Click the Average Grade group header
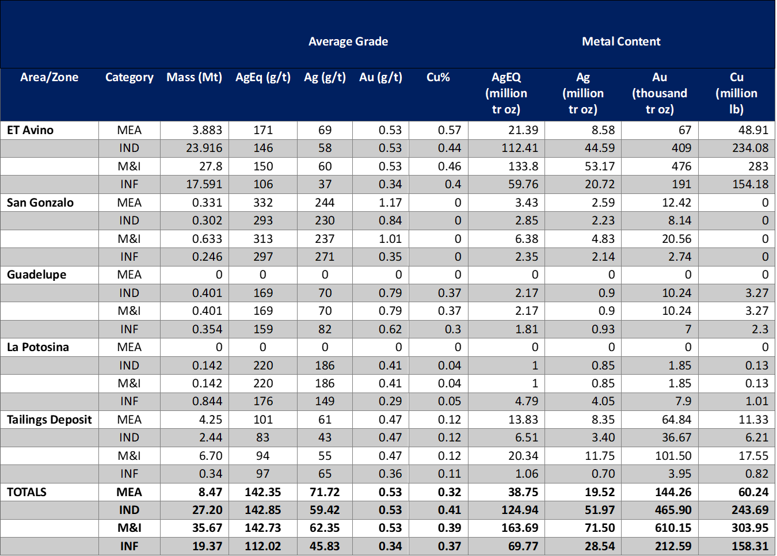The image size is (777, 556). [x=348, y=41]
